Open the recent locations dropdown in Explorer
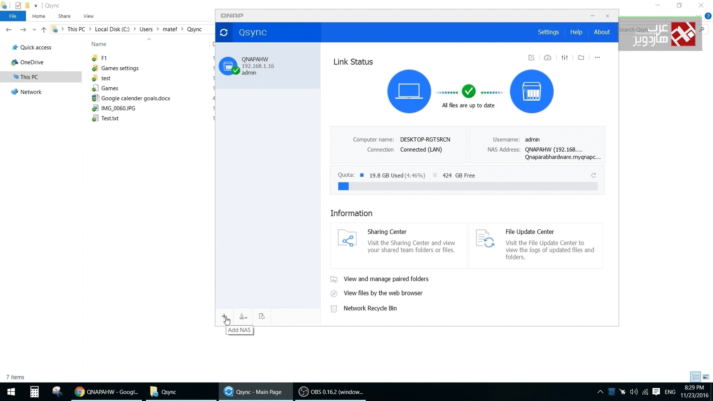The image size is (713, 401). 34,30
